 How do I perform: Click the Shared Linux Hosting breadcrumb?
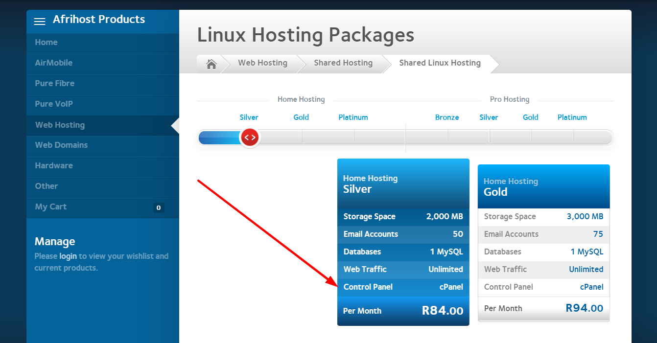[x=440, y=63]
